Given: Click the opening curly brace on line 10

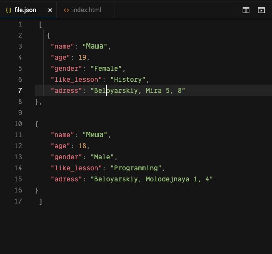Looking at the screenshot, I should click(37, 124).
